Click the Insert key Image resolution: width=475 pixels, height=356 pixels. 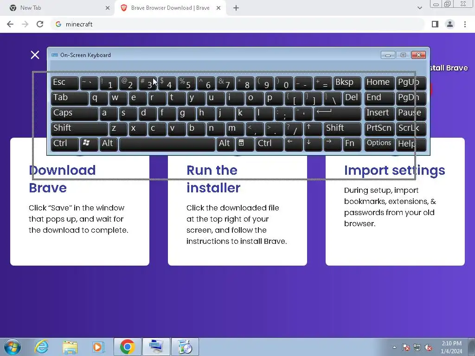[x=379, y=113]
